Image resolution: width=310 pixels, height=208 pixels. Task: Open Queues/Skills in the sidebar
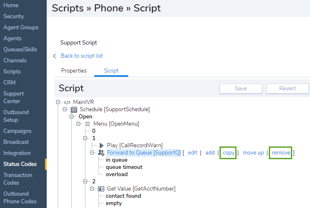pos(21,50)
